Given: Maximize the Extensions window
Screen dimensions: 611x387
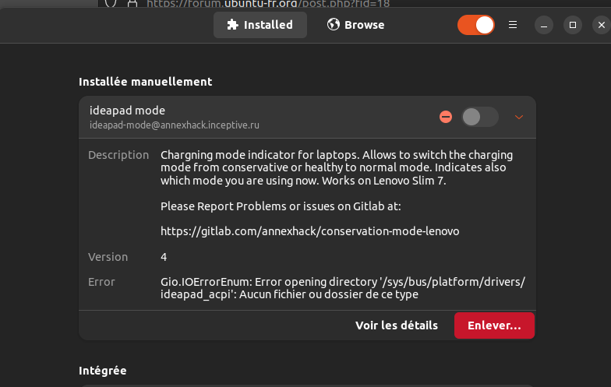Looking at the screenshot, I should pyautogui.click(x=572, y=25).
